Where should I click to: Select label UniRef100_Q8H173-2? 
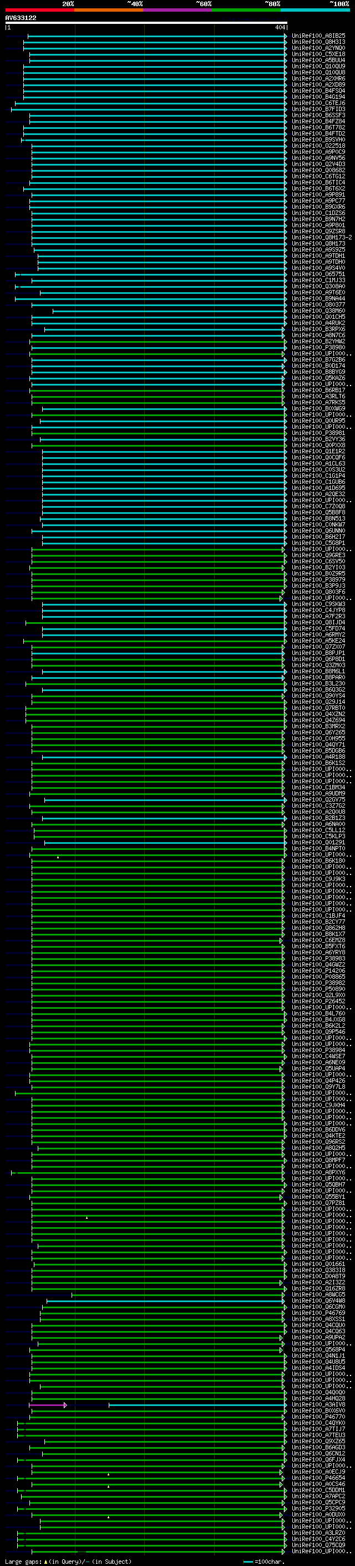322,238
